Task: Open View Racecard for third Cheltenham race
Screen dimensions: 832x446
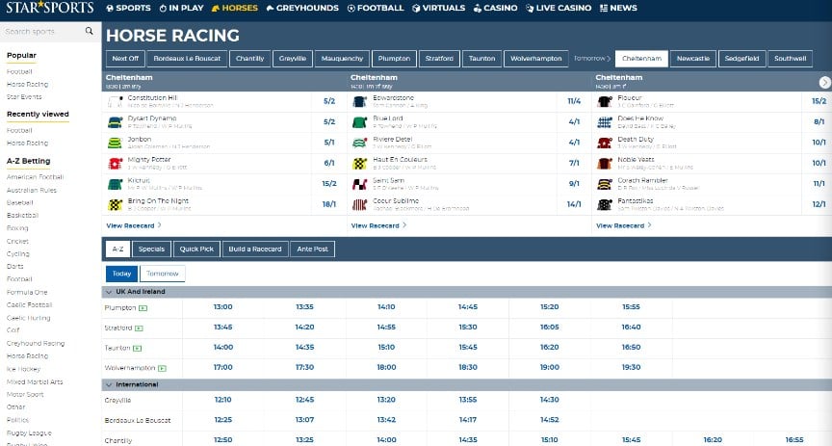Action: [623, 225]
